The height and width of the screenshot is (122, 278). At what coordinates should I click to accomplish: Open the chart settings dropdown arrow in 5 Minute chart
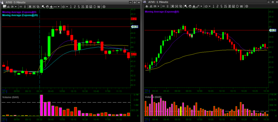[15, 6]
